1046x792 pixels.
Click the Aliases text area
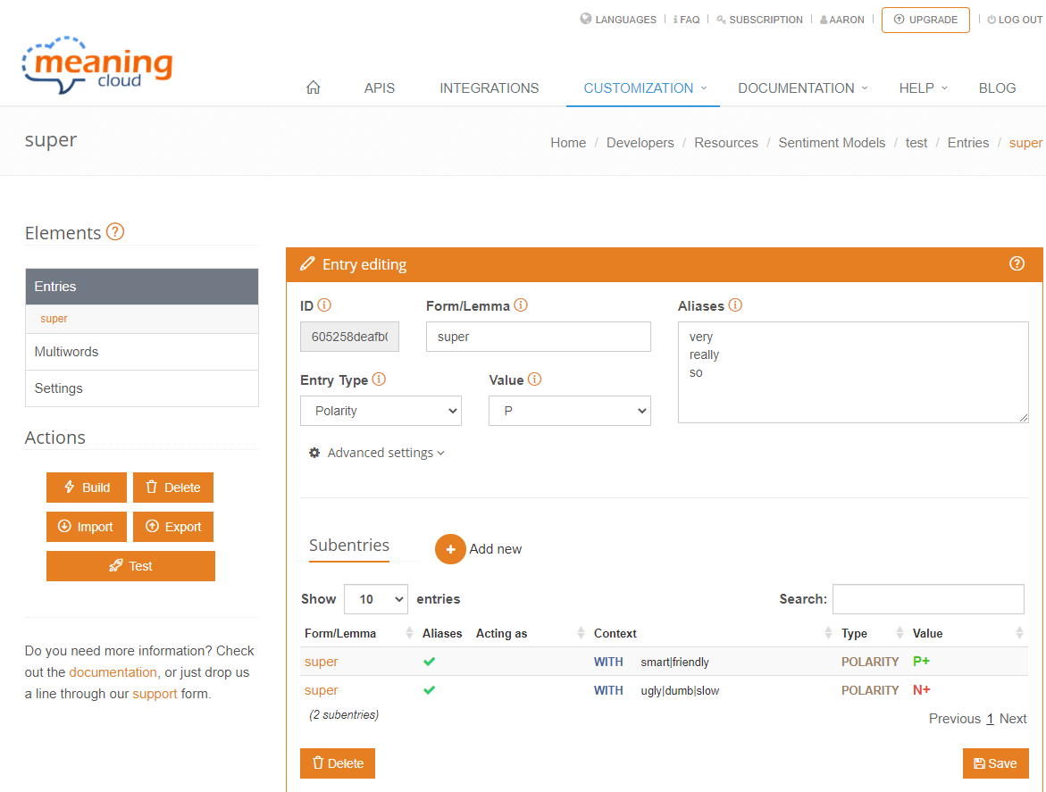pyautogui.click(x=853, y=372)
